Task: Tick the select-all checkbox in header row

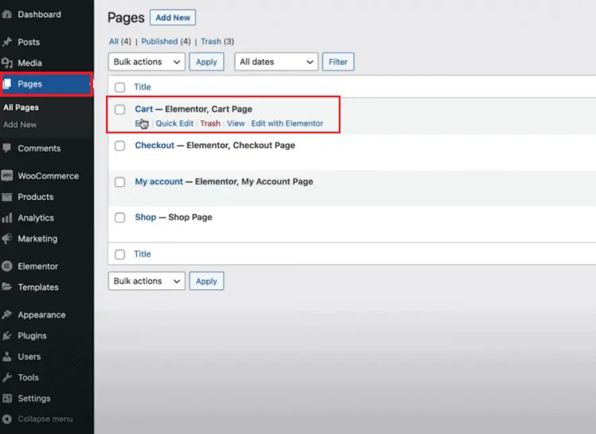Action: [120, 87]
